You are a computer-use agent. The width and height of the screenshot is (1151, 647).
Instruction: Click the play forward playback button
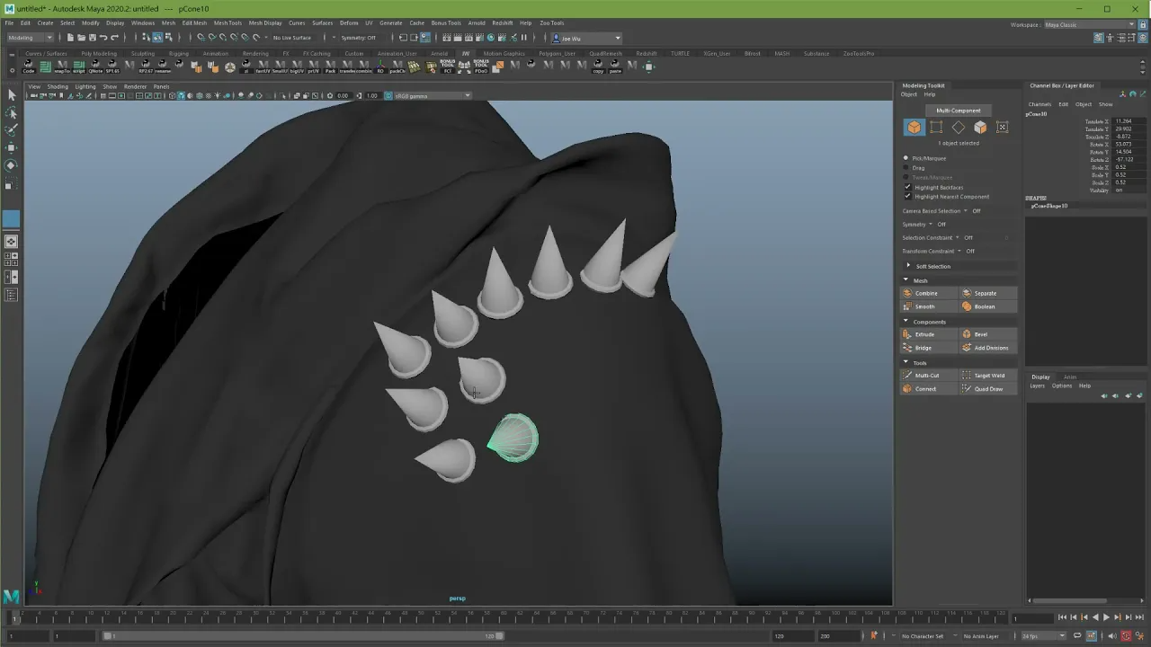point(1106,617)
